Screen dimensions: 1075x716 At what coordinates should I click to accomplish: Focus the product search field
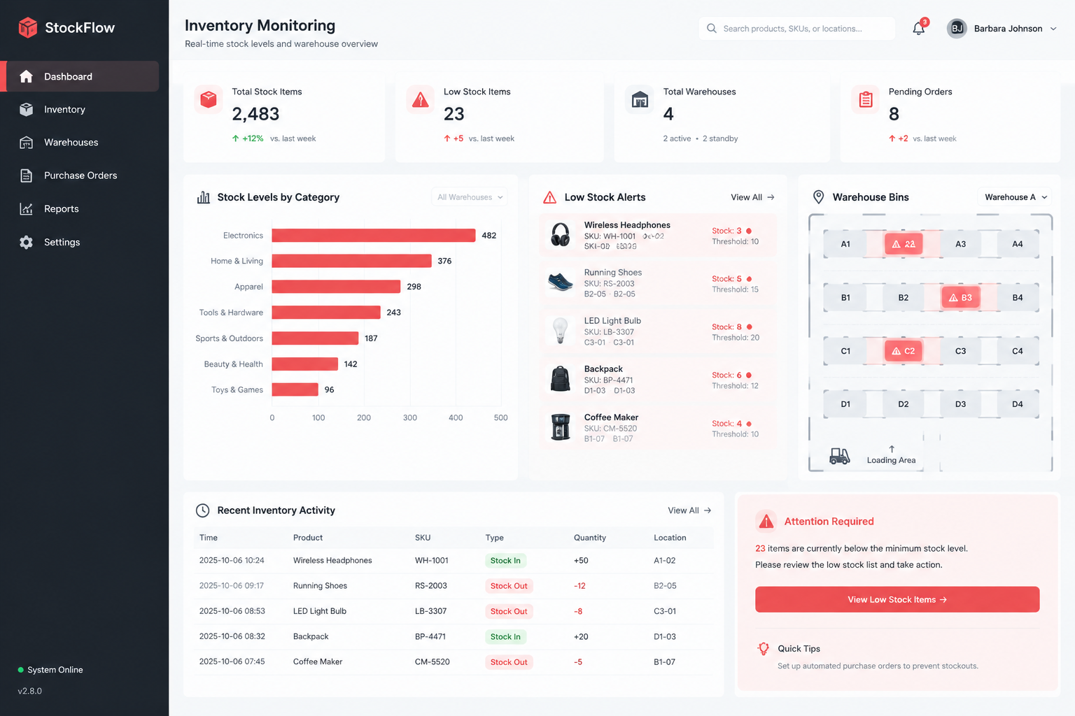click(x=796, y=29)
